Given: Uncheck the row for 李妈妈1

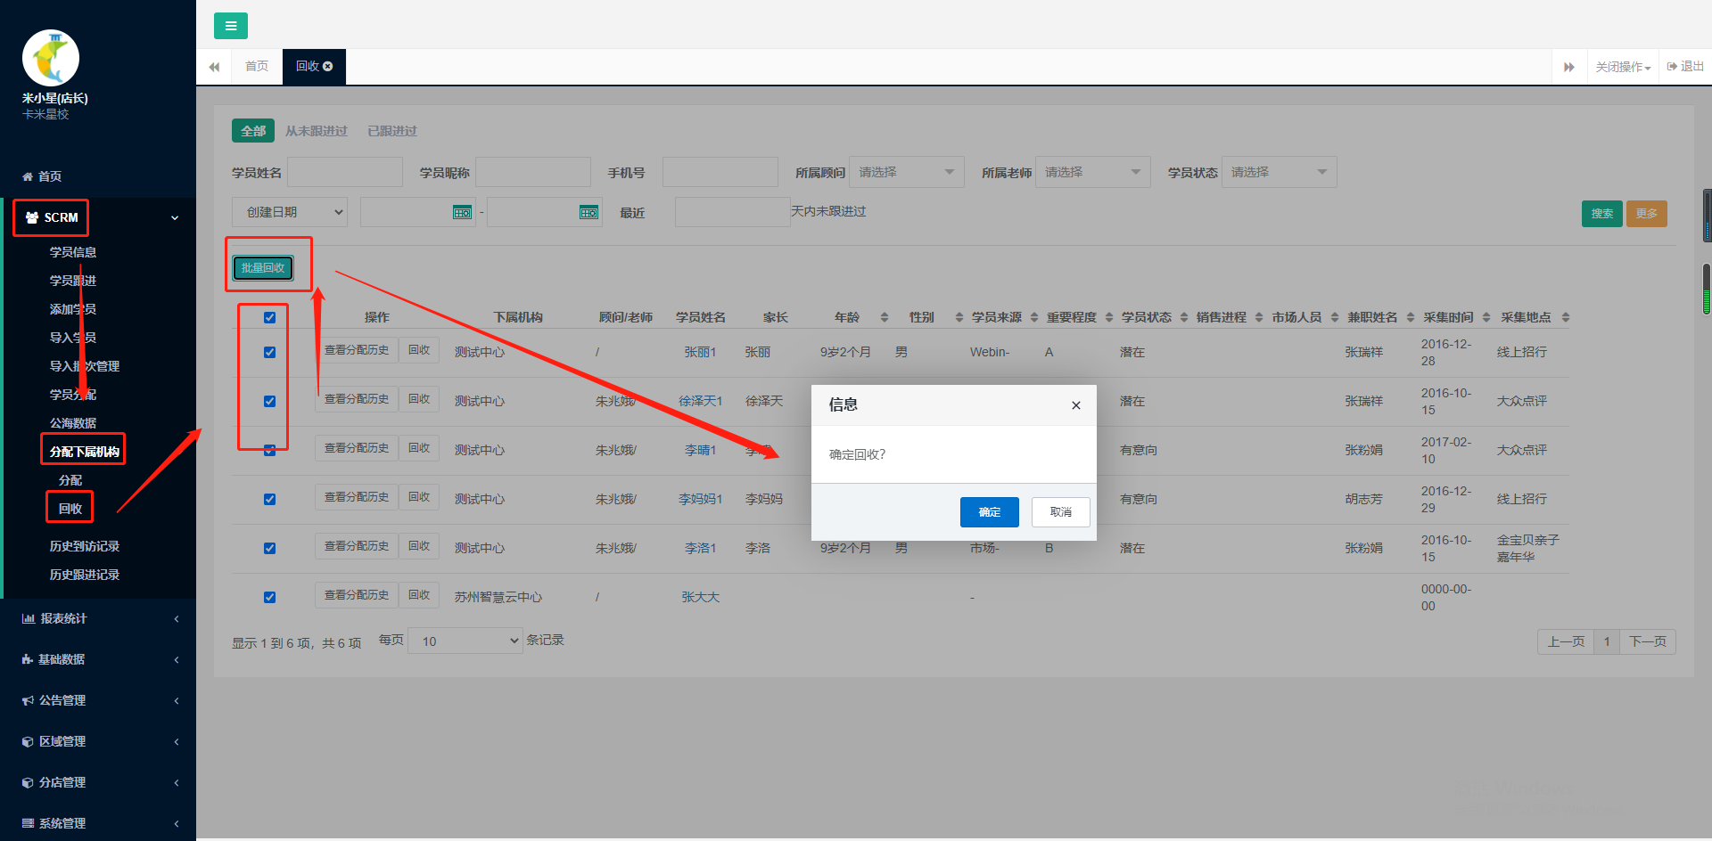Looking at the screenshot, I should point(269,500).
